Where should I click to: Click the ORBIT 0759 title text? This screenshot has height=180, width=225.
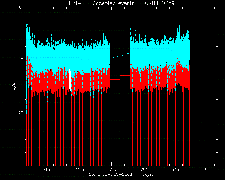click(160, 3)
